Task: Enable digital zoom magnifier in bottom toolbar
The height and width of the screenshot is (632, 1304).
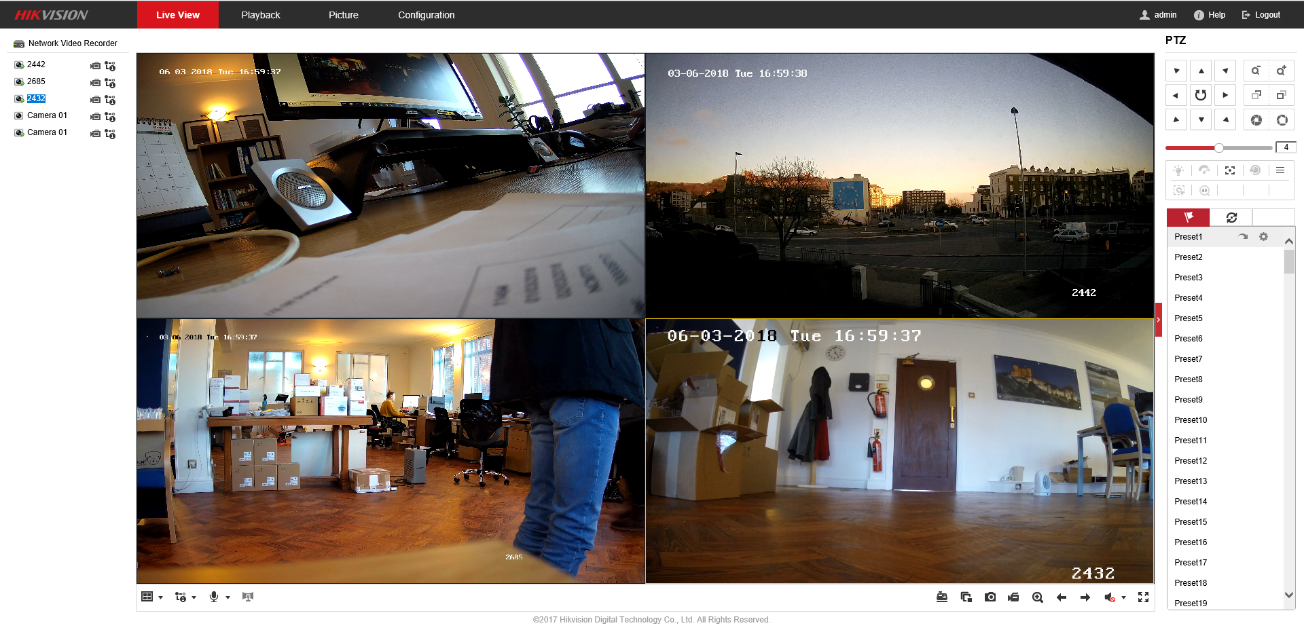Action: pos(1038,597)
